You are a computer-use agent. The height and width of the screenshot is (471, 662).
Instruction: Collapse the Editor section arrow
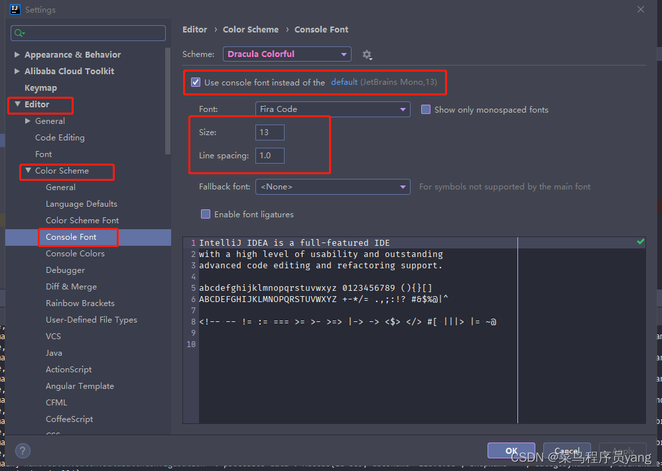[x=17, y=104]
